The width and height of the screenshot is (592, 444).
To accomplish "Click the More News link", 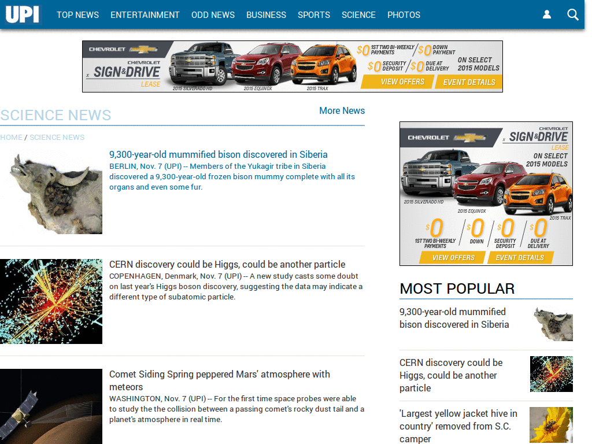I will (342, 110).
